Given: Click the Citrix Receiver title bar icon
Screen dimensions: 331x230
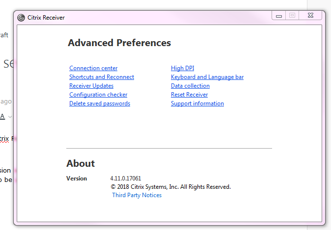Looking at the screenshot, I should [21, 18].
